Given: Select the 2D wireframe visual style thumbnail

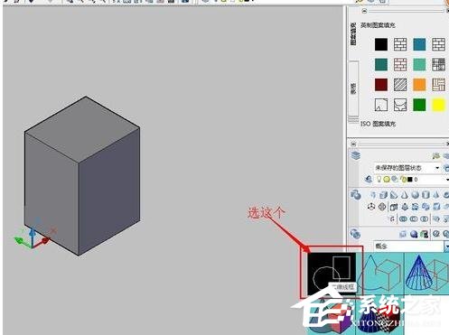Looking at the screenshot, I should coord(332,274).
